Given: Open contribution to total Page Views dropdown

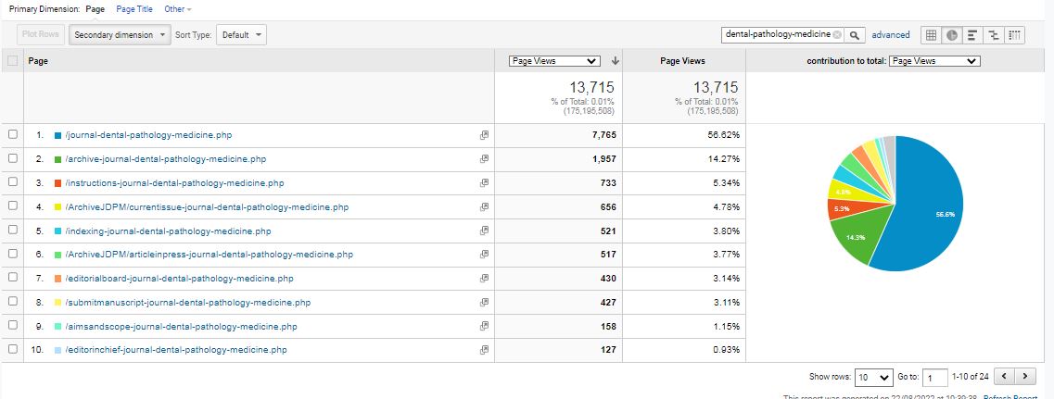Looking at the screenshot, I should point(934,60).
